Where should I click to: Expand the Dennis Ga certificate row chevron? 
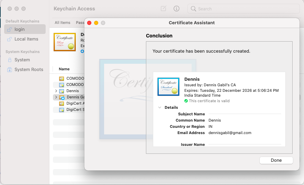pyautogui.click(x=56, y=97)
